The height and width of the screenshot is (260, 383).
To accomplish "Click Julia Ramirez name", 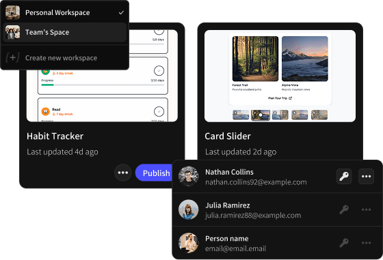I will pyautogui.click(x=227, y=205).
